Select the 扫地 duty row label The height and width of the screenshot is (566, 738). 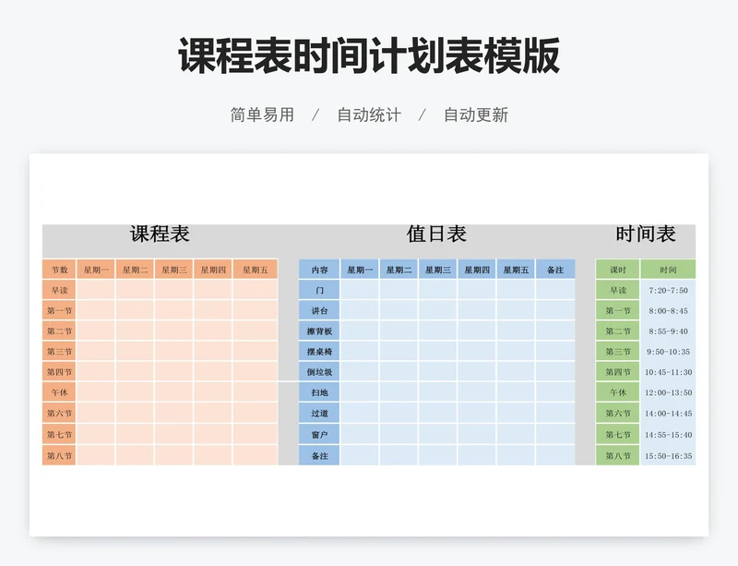coord(319,392)
